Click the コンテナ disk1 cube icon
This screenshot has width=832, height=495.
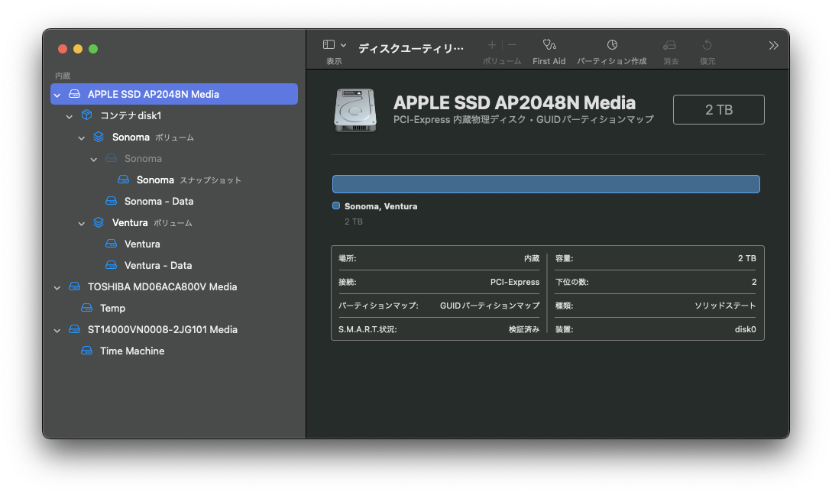point(87,115)
